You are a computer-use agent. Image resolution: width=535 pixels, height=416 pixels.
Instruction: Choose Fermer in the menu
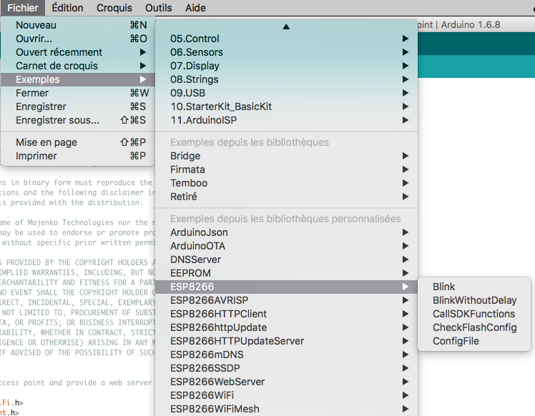(x=78, y=93)
